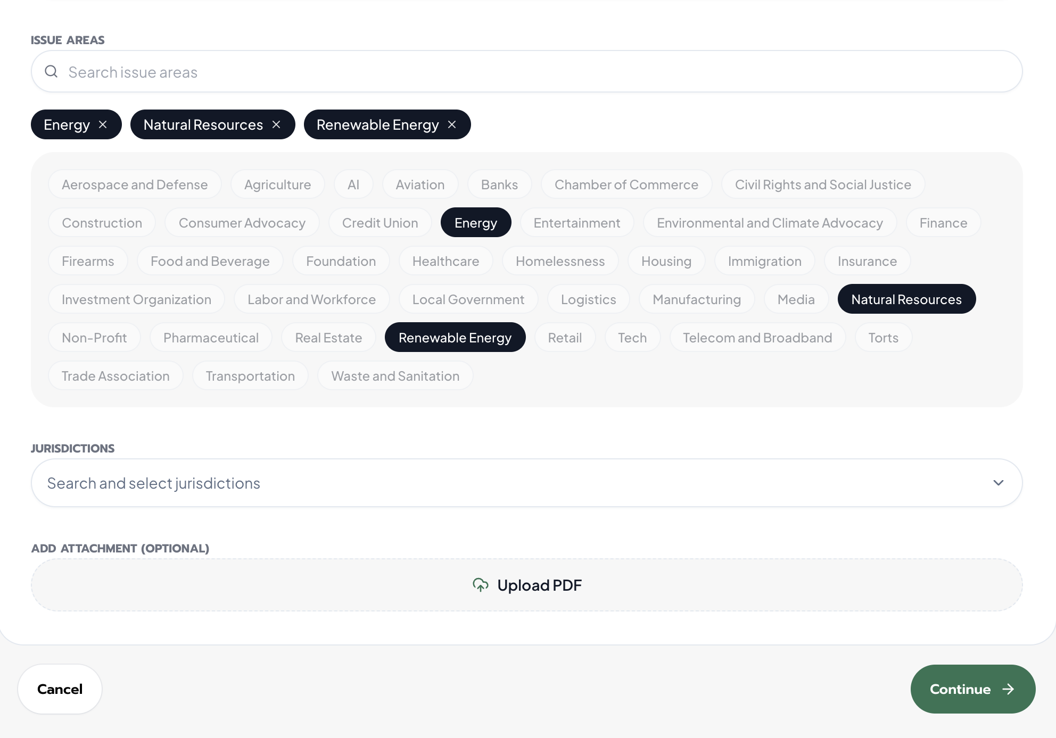Click the cloud upload icon
The image size is (1056, 738).
click(x=481, y=585)
